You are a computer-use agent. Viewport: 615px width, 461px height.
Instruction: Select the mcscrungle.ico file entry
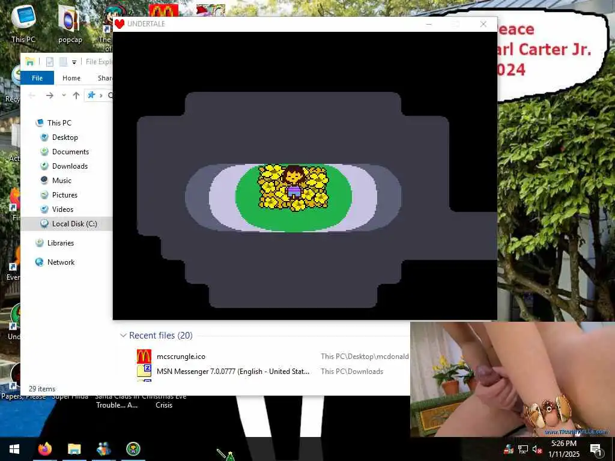(181, 357)
